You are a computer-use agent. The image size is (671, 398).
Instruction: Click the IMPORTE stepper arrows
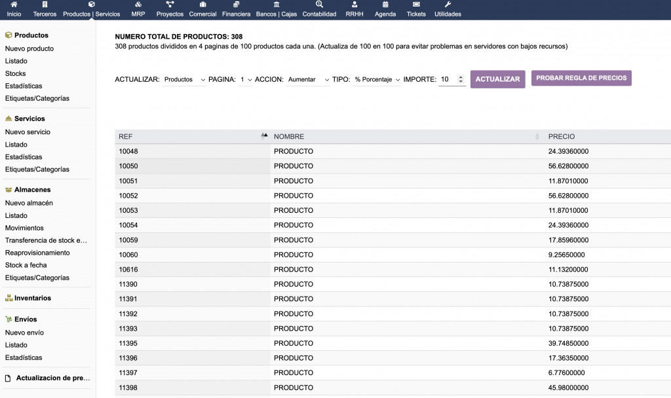[x=461, y=79]
